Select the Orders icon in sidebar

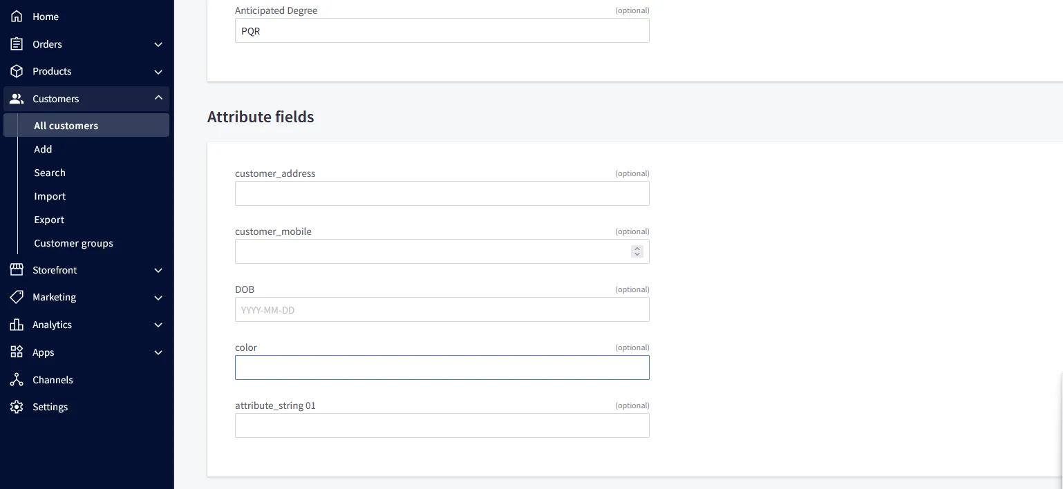17,44
